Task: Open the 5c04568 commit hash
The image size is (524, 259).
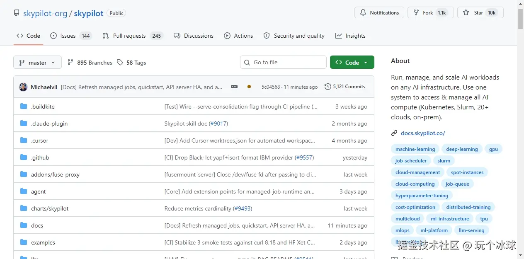Action: point(271,87)
